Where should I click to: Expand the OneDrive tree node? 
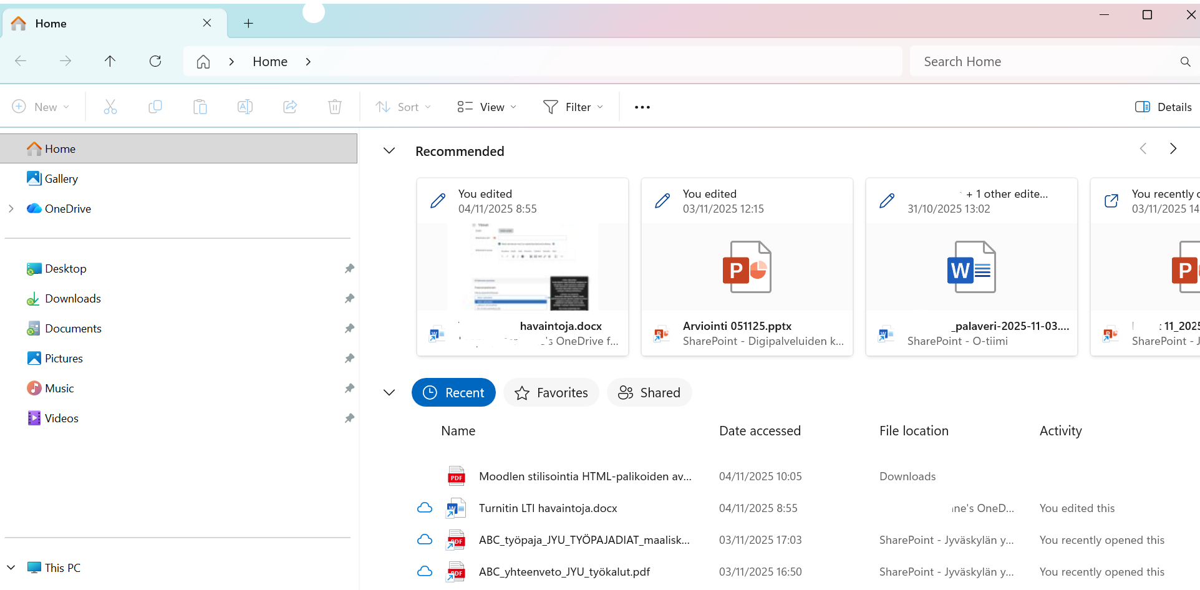tap(11, 209)
